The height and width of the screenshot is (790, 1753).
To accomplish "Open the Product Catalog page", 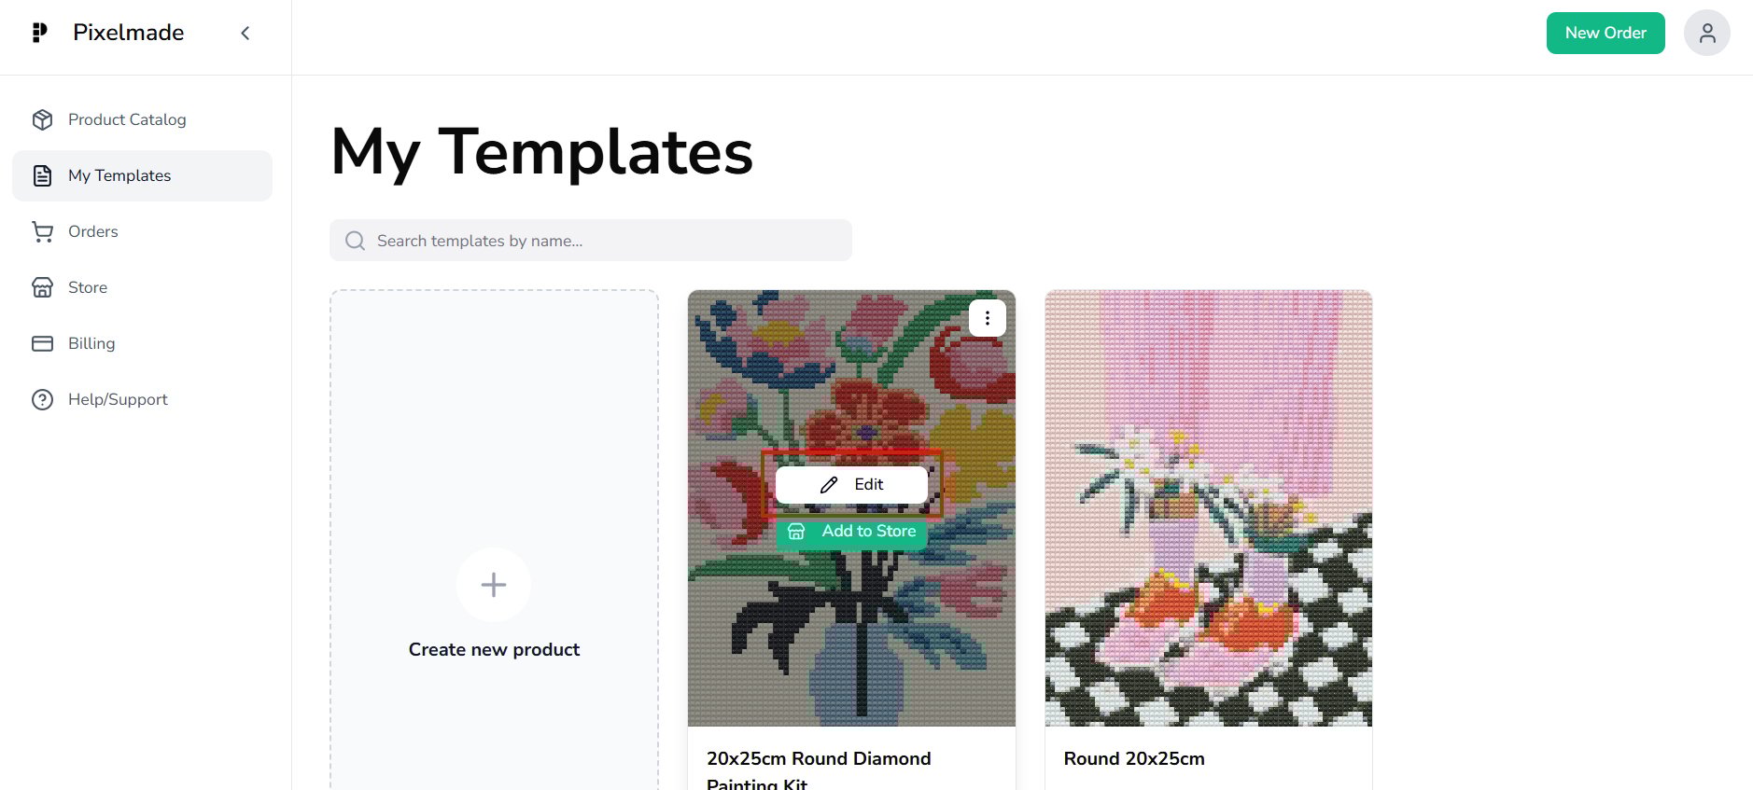I will click(127, 119).
